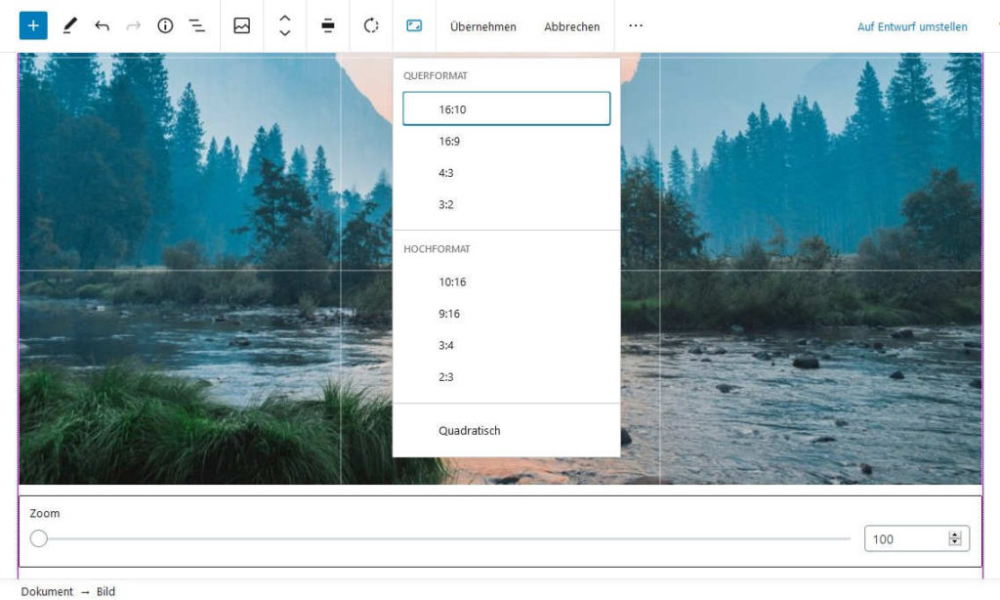This screenshot has height=600, width=1000.
Task: Click the blue add block plus button
Action: pyautogui.click(x=32, y=26)
